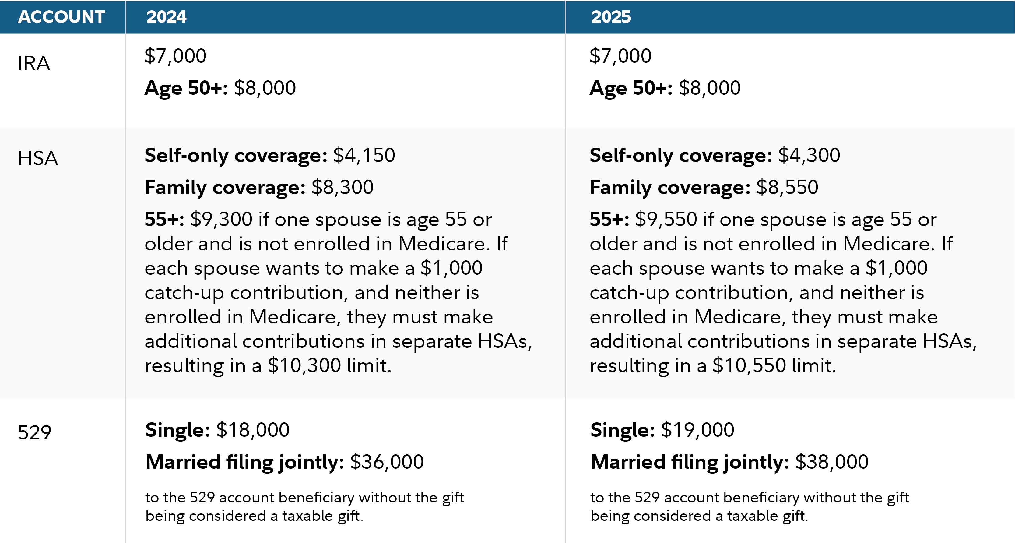Screen dimensions: 1015x543
Task: Click the IRA row label
Action: click(34, 63)
